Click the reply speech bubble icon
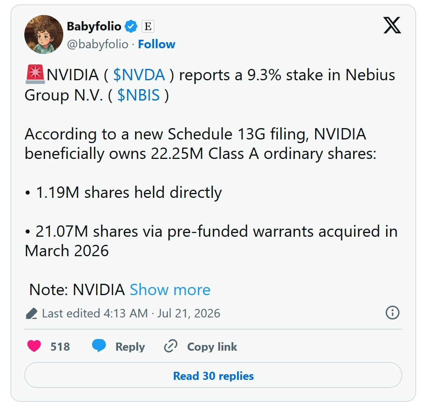The width and height of the screenshot is (423, 405). click(99, 346)
